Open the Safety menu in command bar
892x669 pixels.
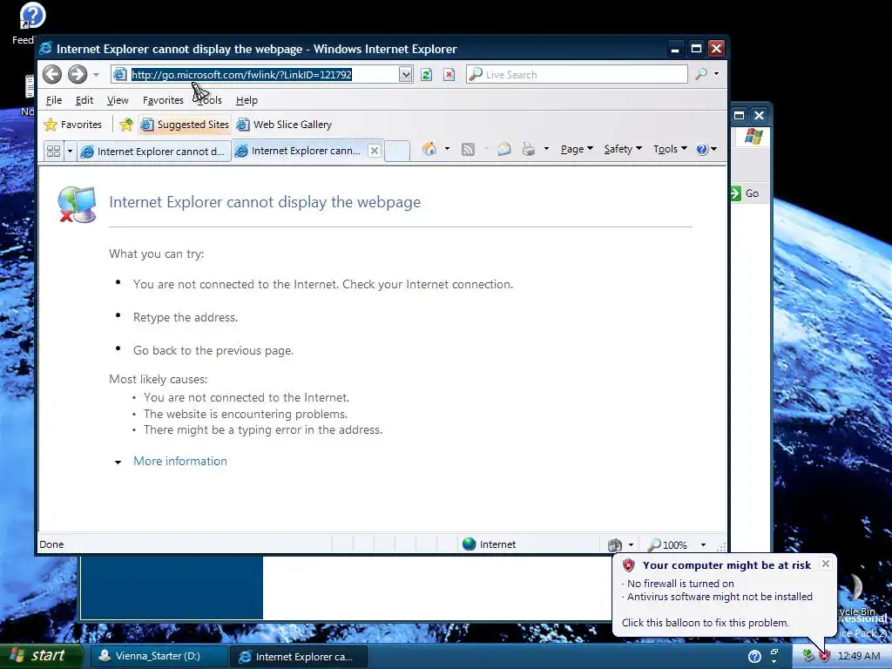[x=623, y=149]
